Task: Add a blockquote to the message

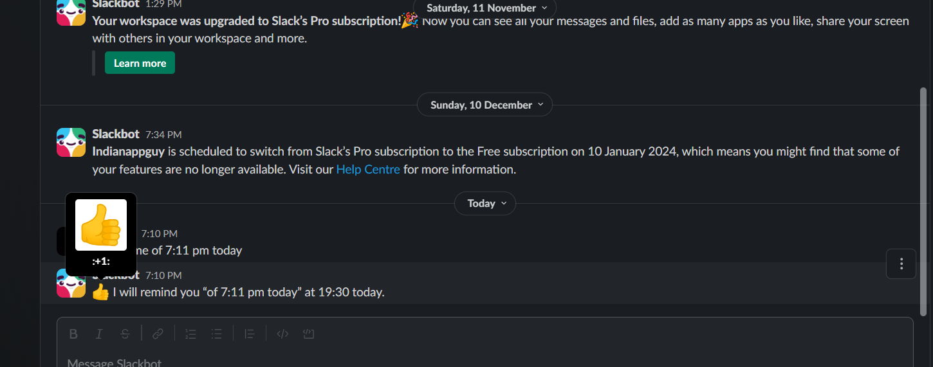Action: coord(250,334)
